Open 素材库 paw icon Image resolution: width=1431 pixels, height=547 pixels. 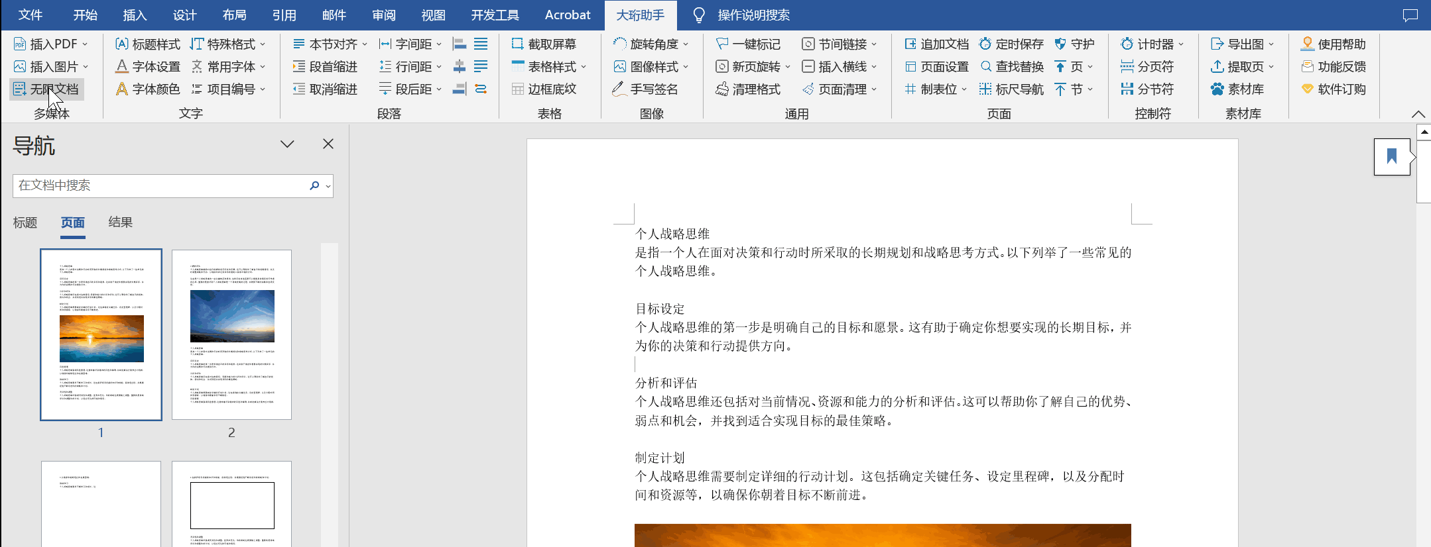coord(1217,89)
